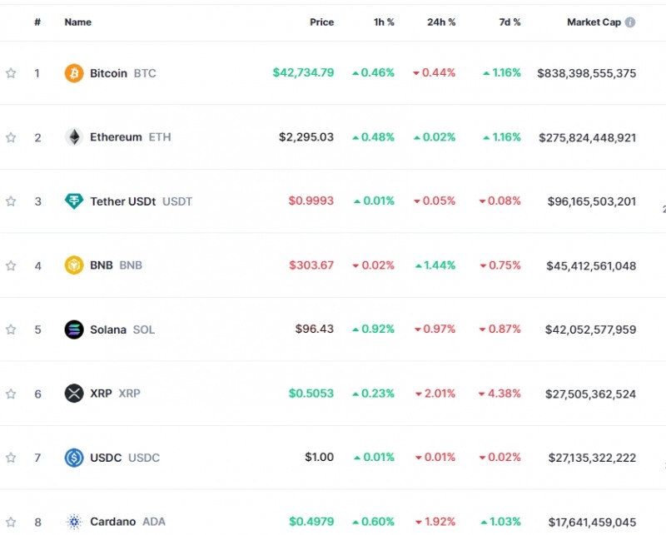Click the blue USDC logo icon

point(74,458)
